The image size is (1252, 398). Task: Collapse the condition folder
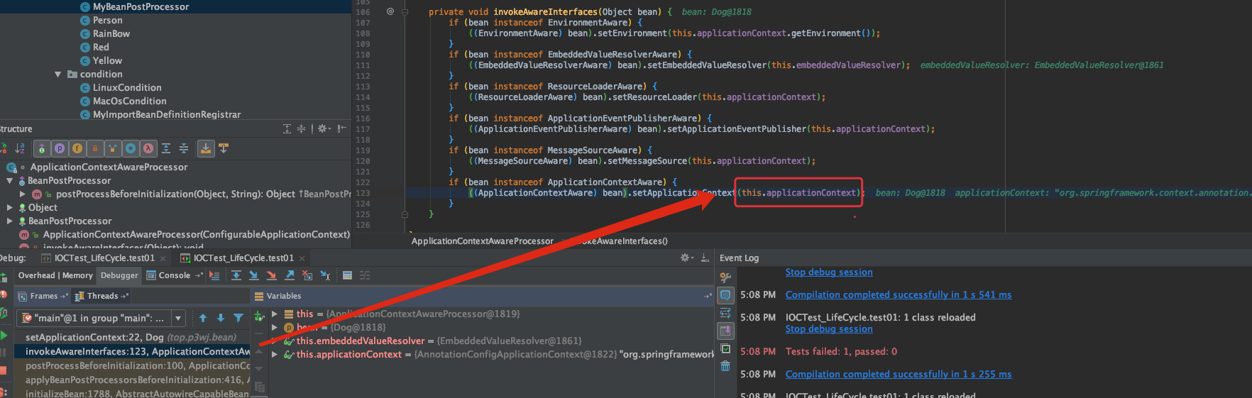(x=57, y=74)
